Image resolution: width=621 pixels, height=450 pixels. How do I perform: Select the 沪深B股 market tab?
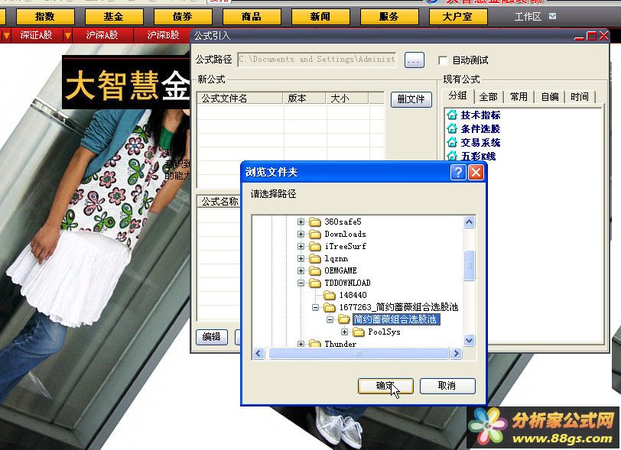(x=163, y=36)
